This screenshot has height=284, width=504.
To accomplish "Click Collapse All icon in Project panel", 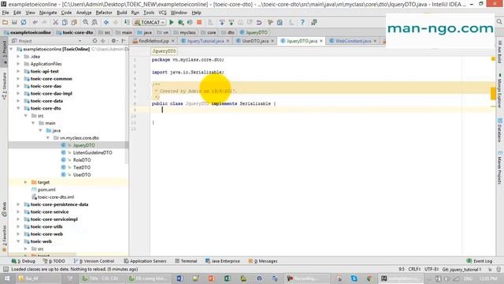I will click(103, 41).
